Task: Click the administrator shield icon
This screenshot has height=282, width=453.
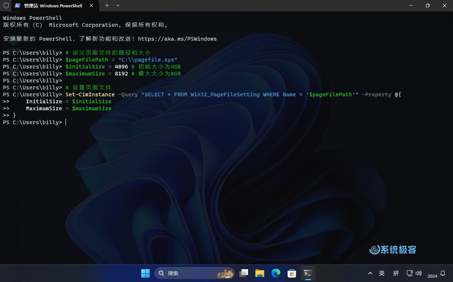Action: pyautogui.click(x=6, y=5)
